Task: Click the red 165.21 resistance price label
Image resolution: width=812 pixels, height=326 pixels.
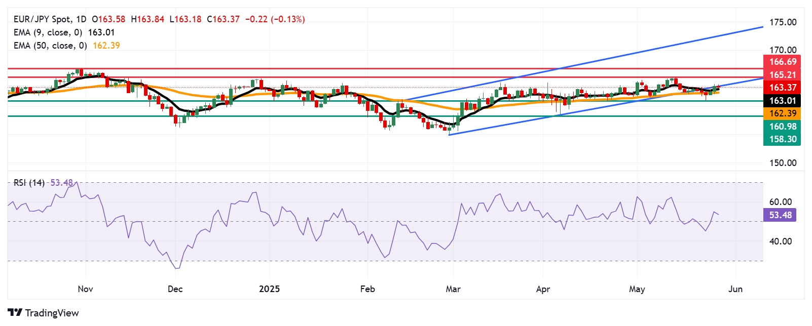Action: click(783, 75)
